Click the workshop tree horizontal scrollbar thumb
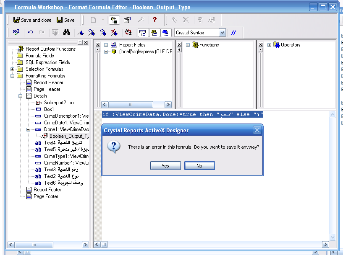 (34, 245)
